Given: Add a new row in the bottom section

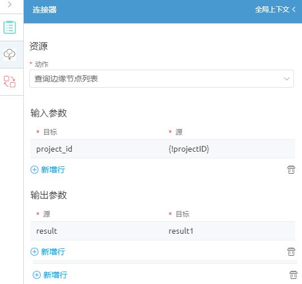Looking at the screenshot, I should tap(50, 275).
